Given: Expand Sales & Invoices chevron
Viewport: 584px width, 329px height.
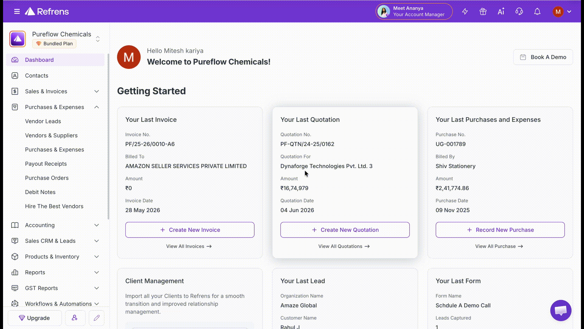Looking at the screenshot, I should [x=97, y=91].
